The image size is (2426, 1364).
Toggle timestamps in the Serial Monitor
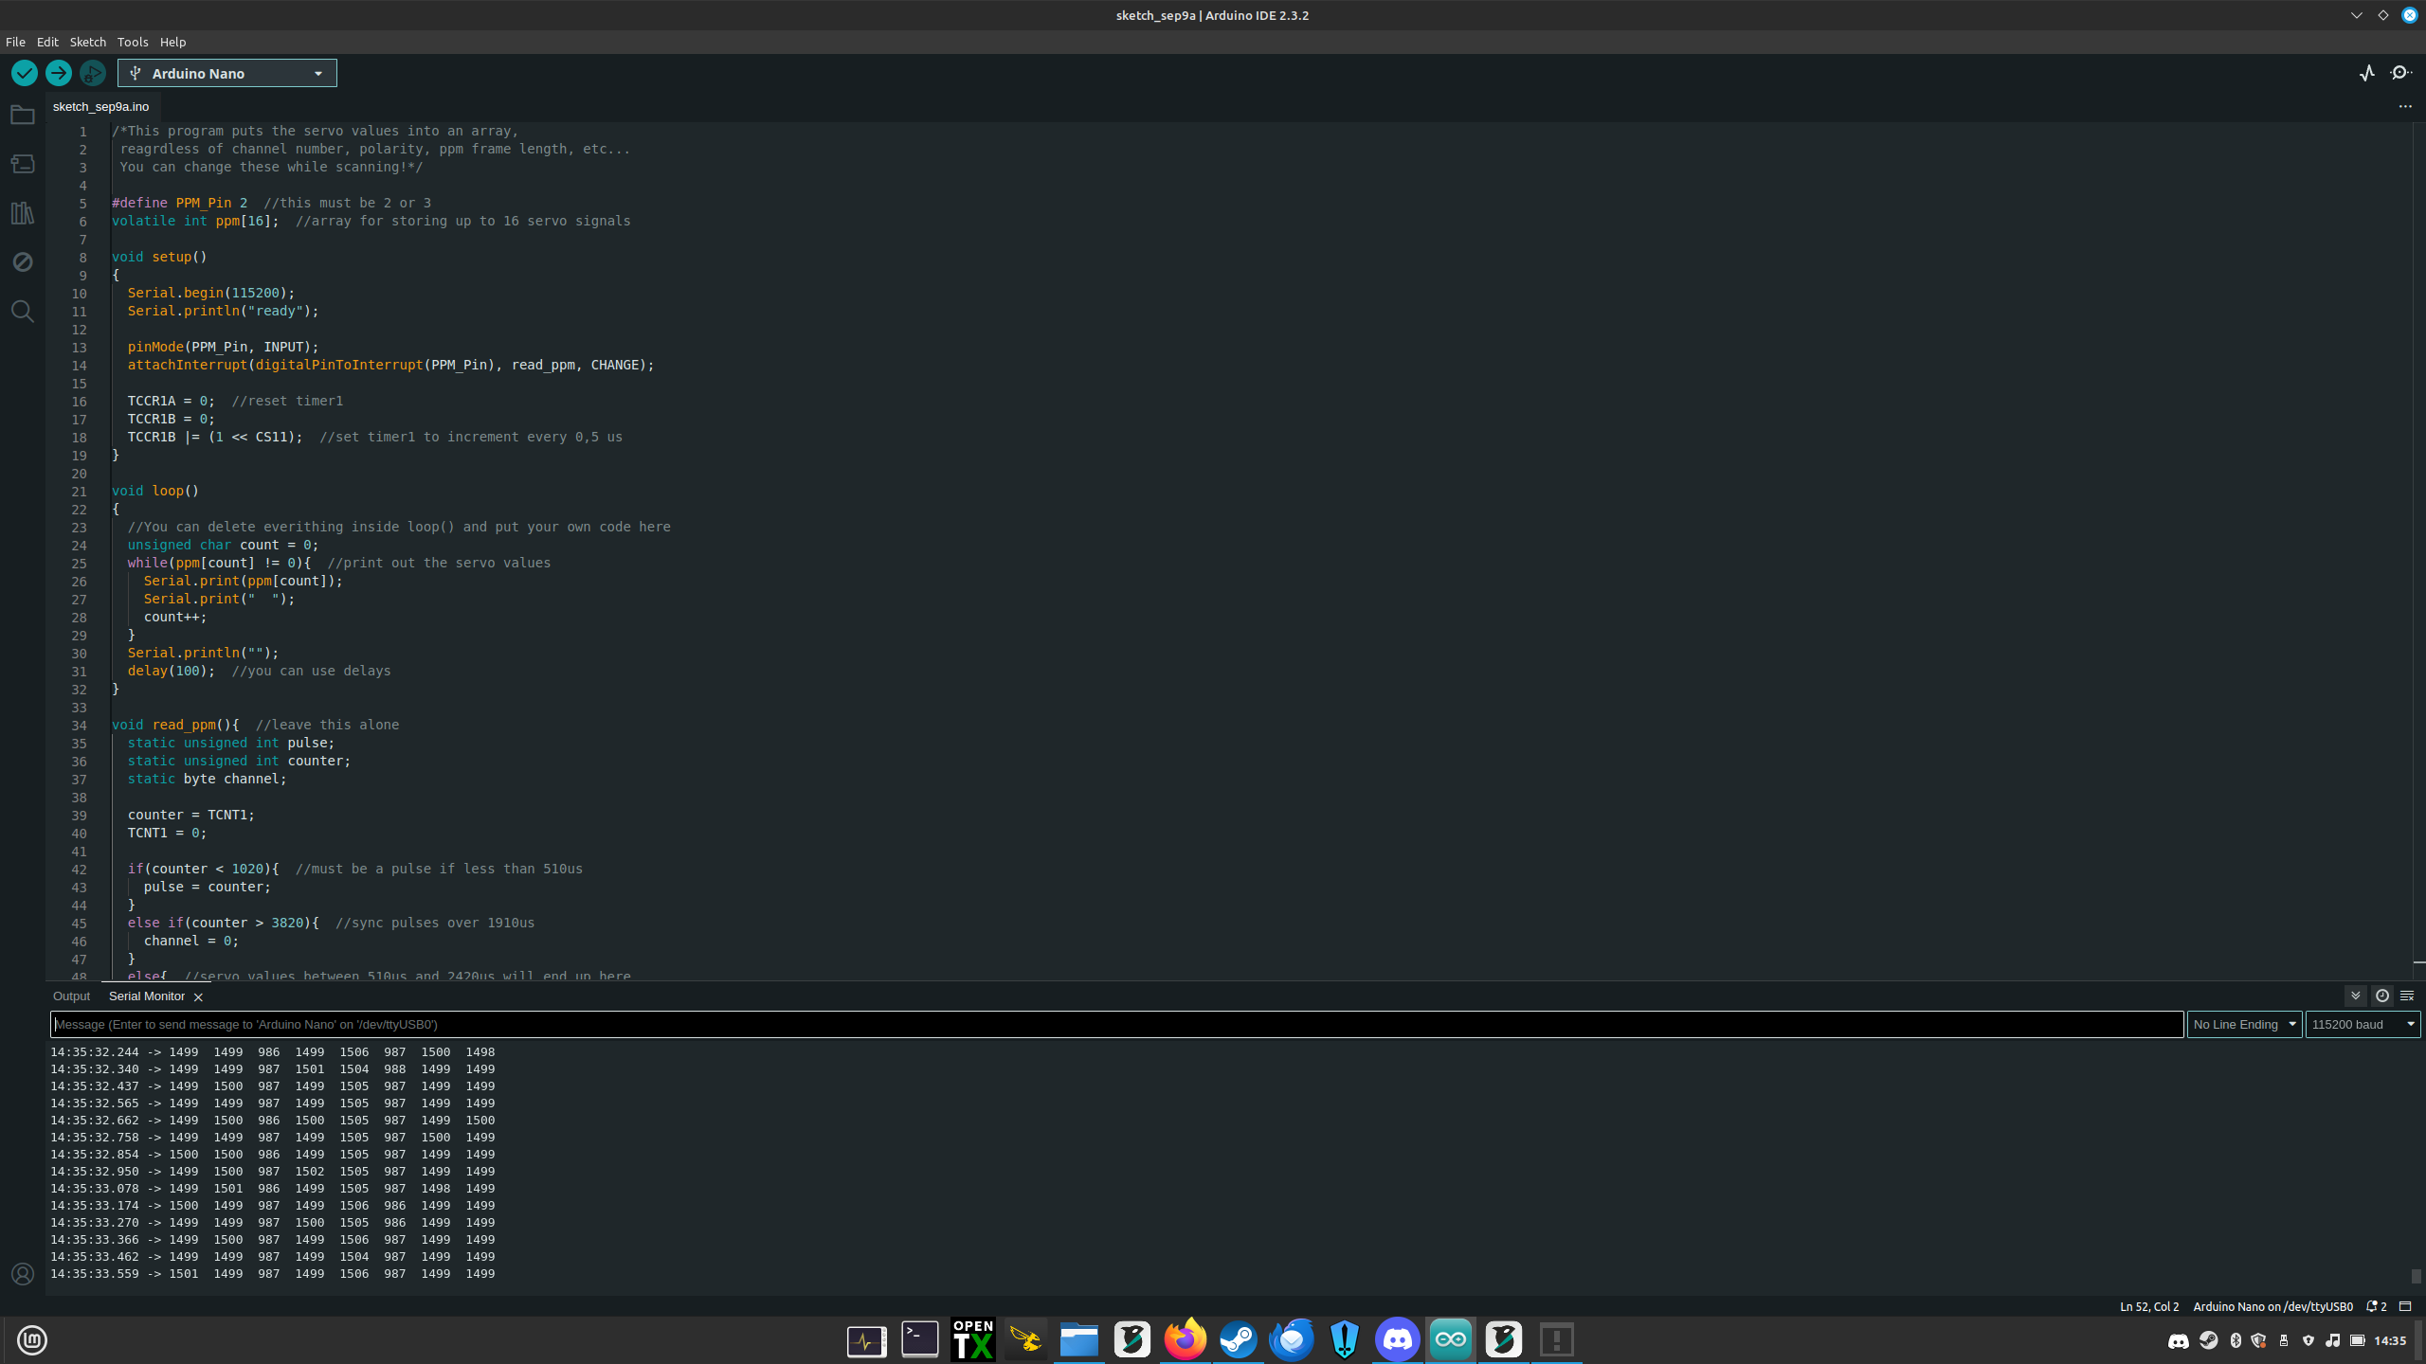click(2381, 996)
